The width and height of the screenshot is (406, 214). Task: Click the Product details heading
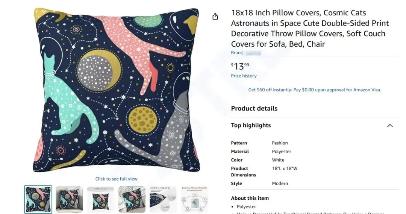pos(254,108)
